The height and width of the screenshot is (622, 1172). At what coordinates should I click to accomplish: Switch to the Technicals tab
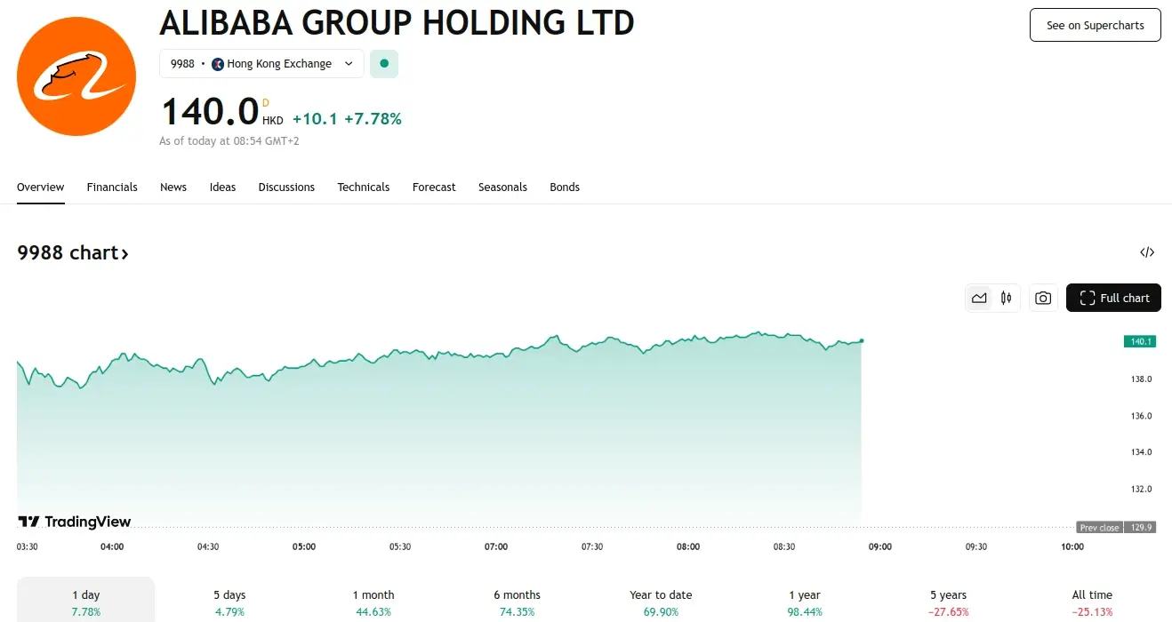363,187
